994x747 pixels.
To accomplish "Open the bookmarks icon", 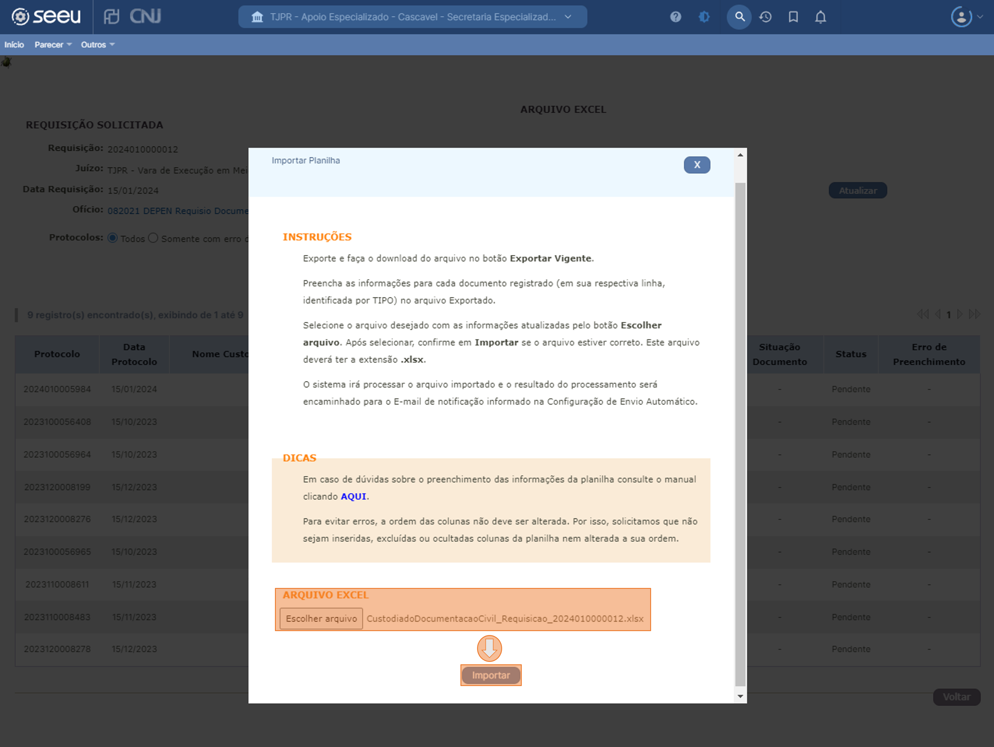I will (x=793, y=17).
